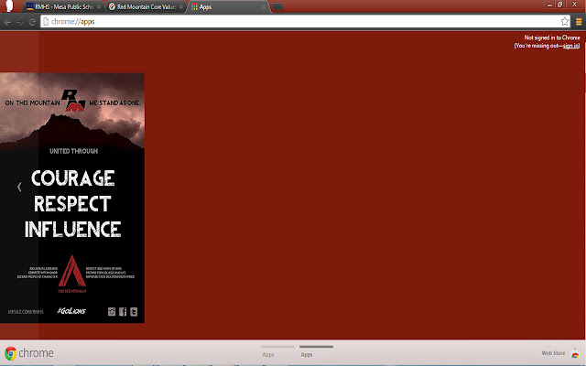This screenshot has height=366, width=586.
Task: Open the Web Store icon at the bottom right
Action: pos(575,353)
